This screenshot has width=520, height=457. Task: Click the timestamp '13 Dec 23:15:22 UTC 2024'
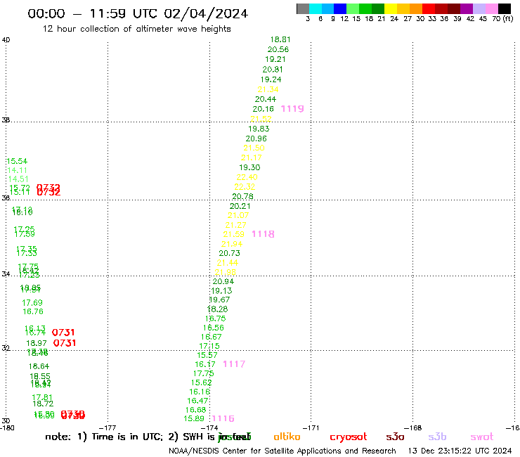coord(460,451)
